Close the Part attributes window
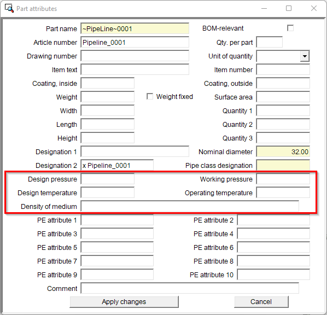 tap(314, 8)
